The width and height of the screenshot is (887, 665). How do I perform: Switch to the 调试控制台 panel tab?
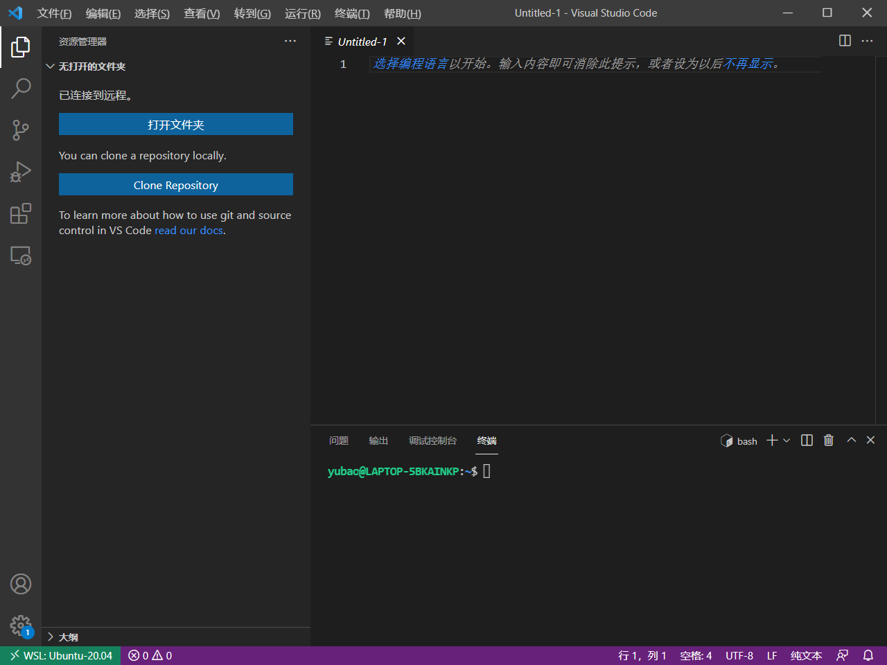click(432, 441)
